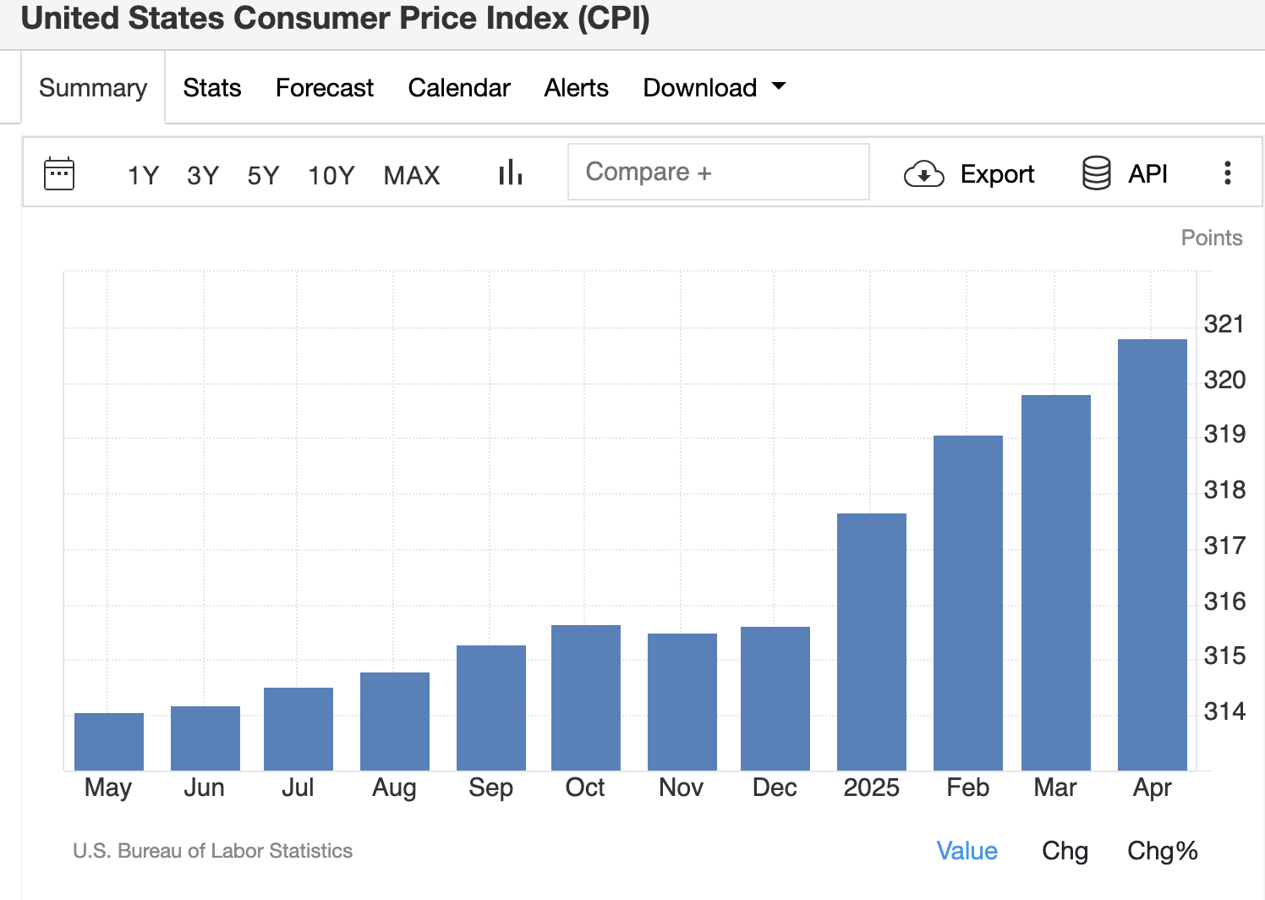
Task: Open the calendar date range icon
Action: coord(59,173)
